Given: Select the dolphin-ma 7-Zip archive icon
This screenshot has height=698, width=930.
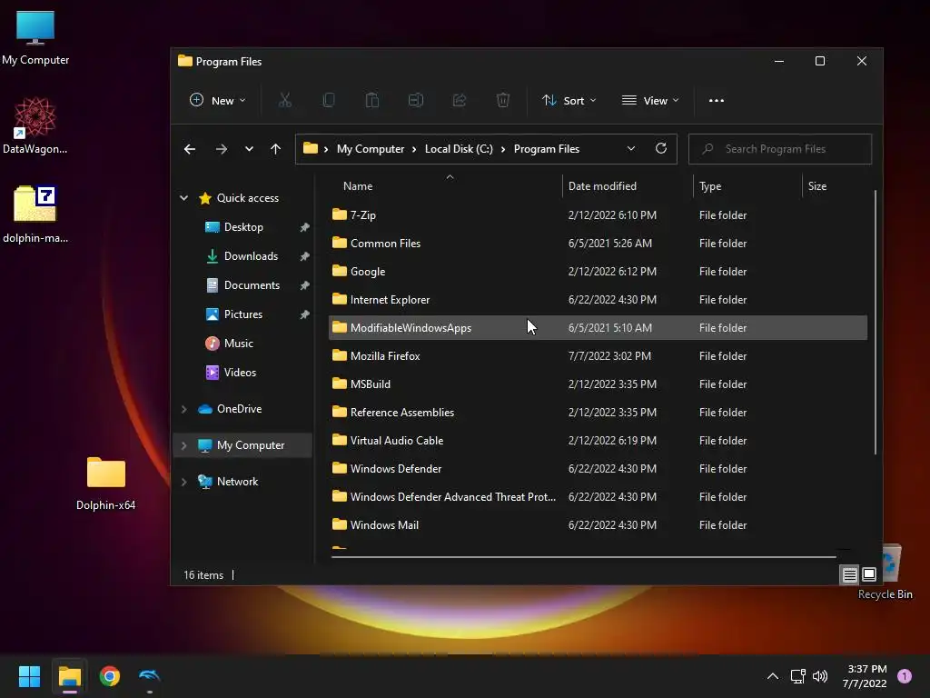Looking at the screenshot, I should click(x=35, y=214).
